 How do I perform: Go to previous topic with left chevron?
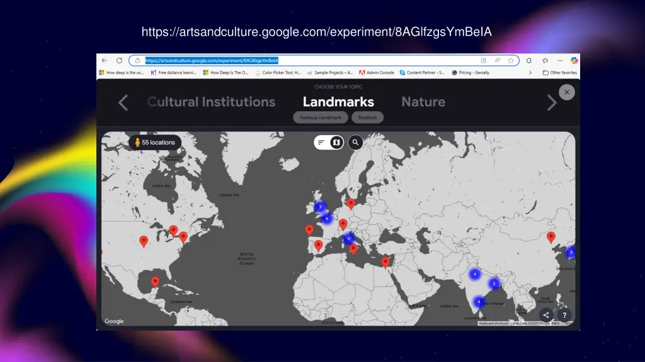(x=123, y=102)
